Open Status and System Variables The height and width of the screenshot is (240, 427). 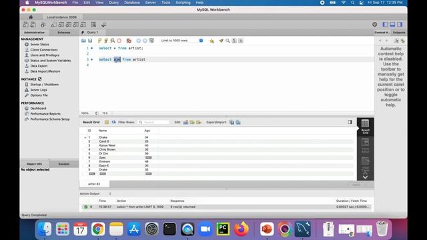point(51,61)
